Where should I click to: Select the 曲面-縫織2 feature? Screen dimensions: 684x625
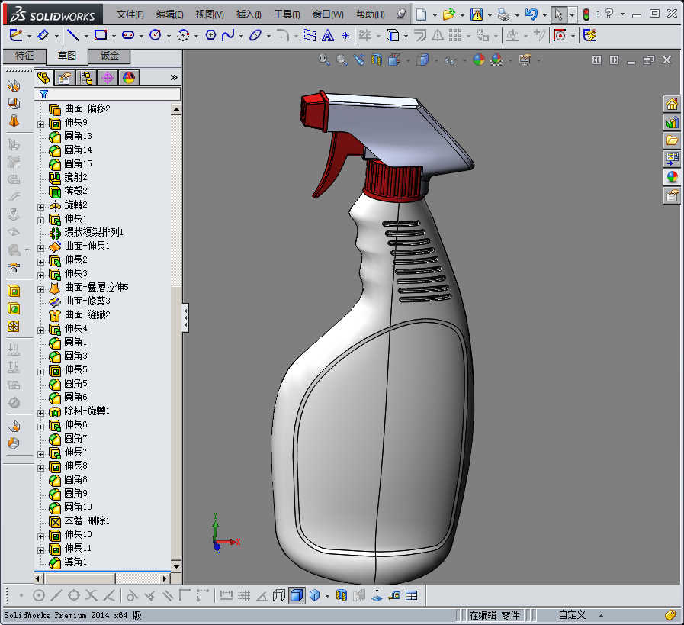tap(87, 314)
